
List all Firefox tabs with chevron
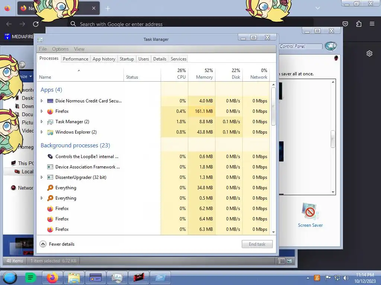tap(318, 8)
